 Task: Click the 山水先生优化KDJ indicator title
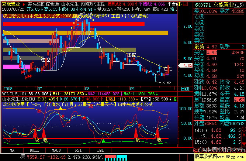click(x=19, y=99)
